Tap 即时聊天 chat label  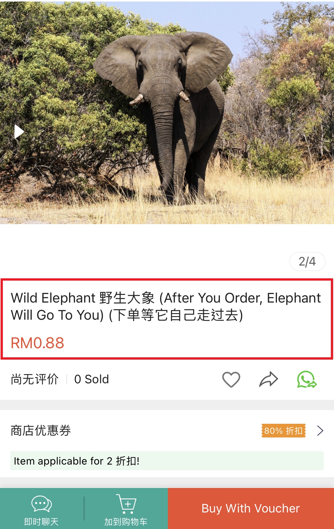[41, 522]
